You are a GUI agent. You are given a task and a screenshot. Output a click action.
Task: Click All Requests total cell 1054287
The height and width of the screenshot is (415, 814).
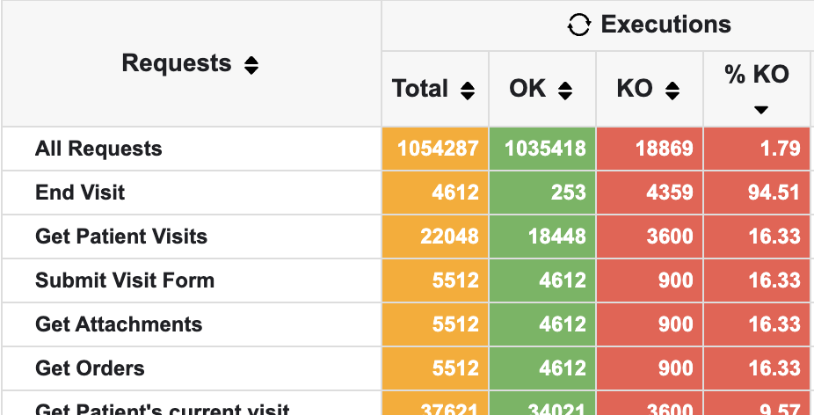(437, 149)
